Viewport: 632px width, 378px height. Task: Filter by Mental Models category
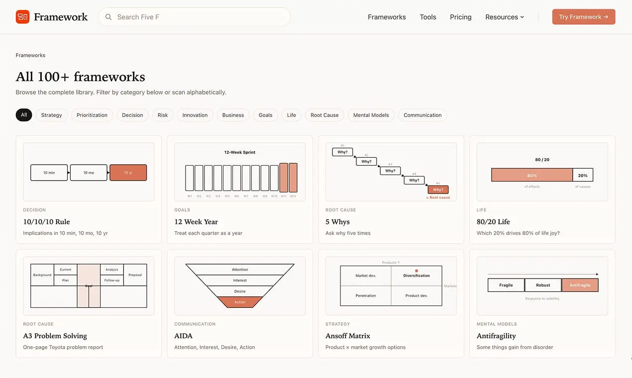coord(371,115)
